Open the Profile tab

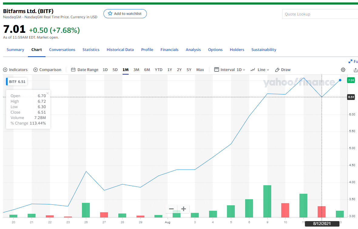click(x=147, y=50)
